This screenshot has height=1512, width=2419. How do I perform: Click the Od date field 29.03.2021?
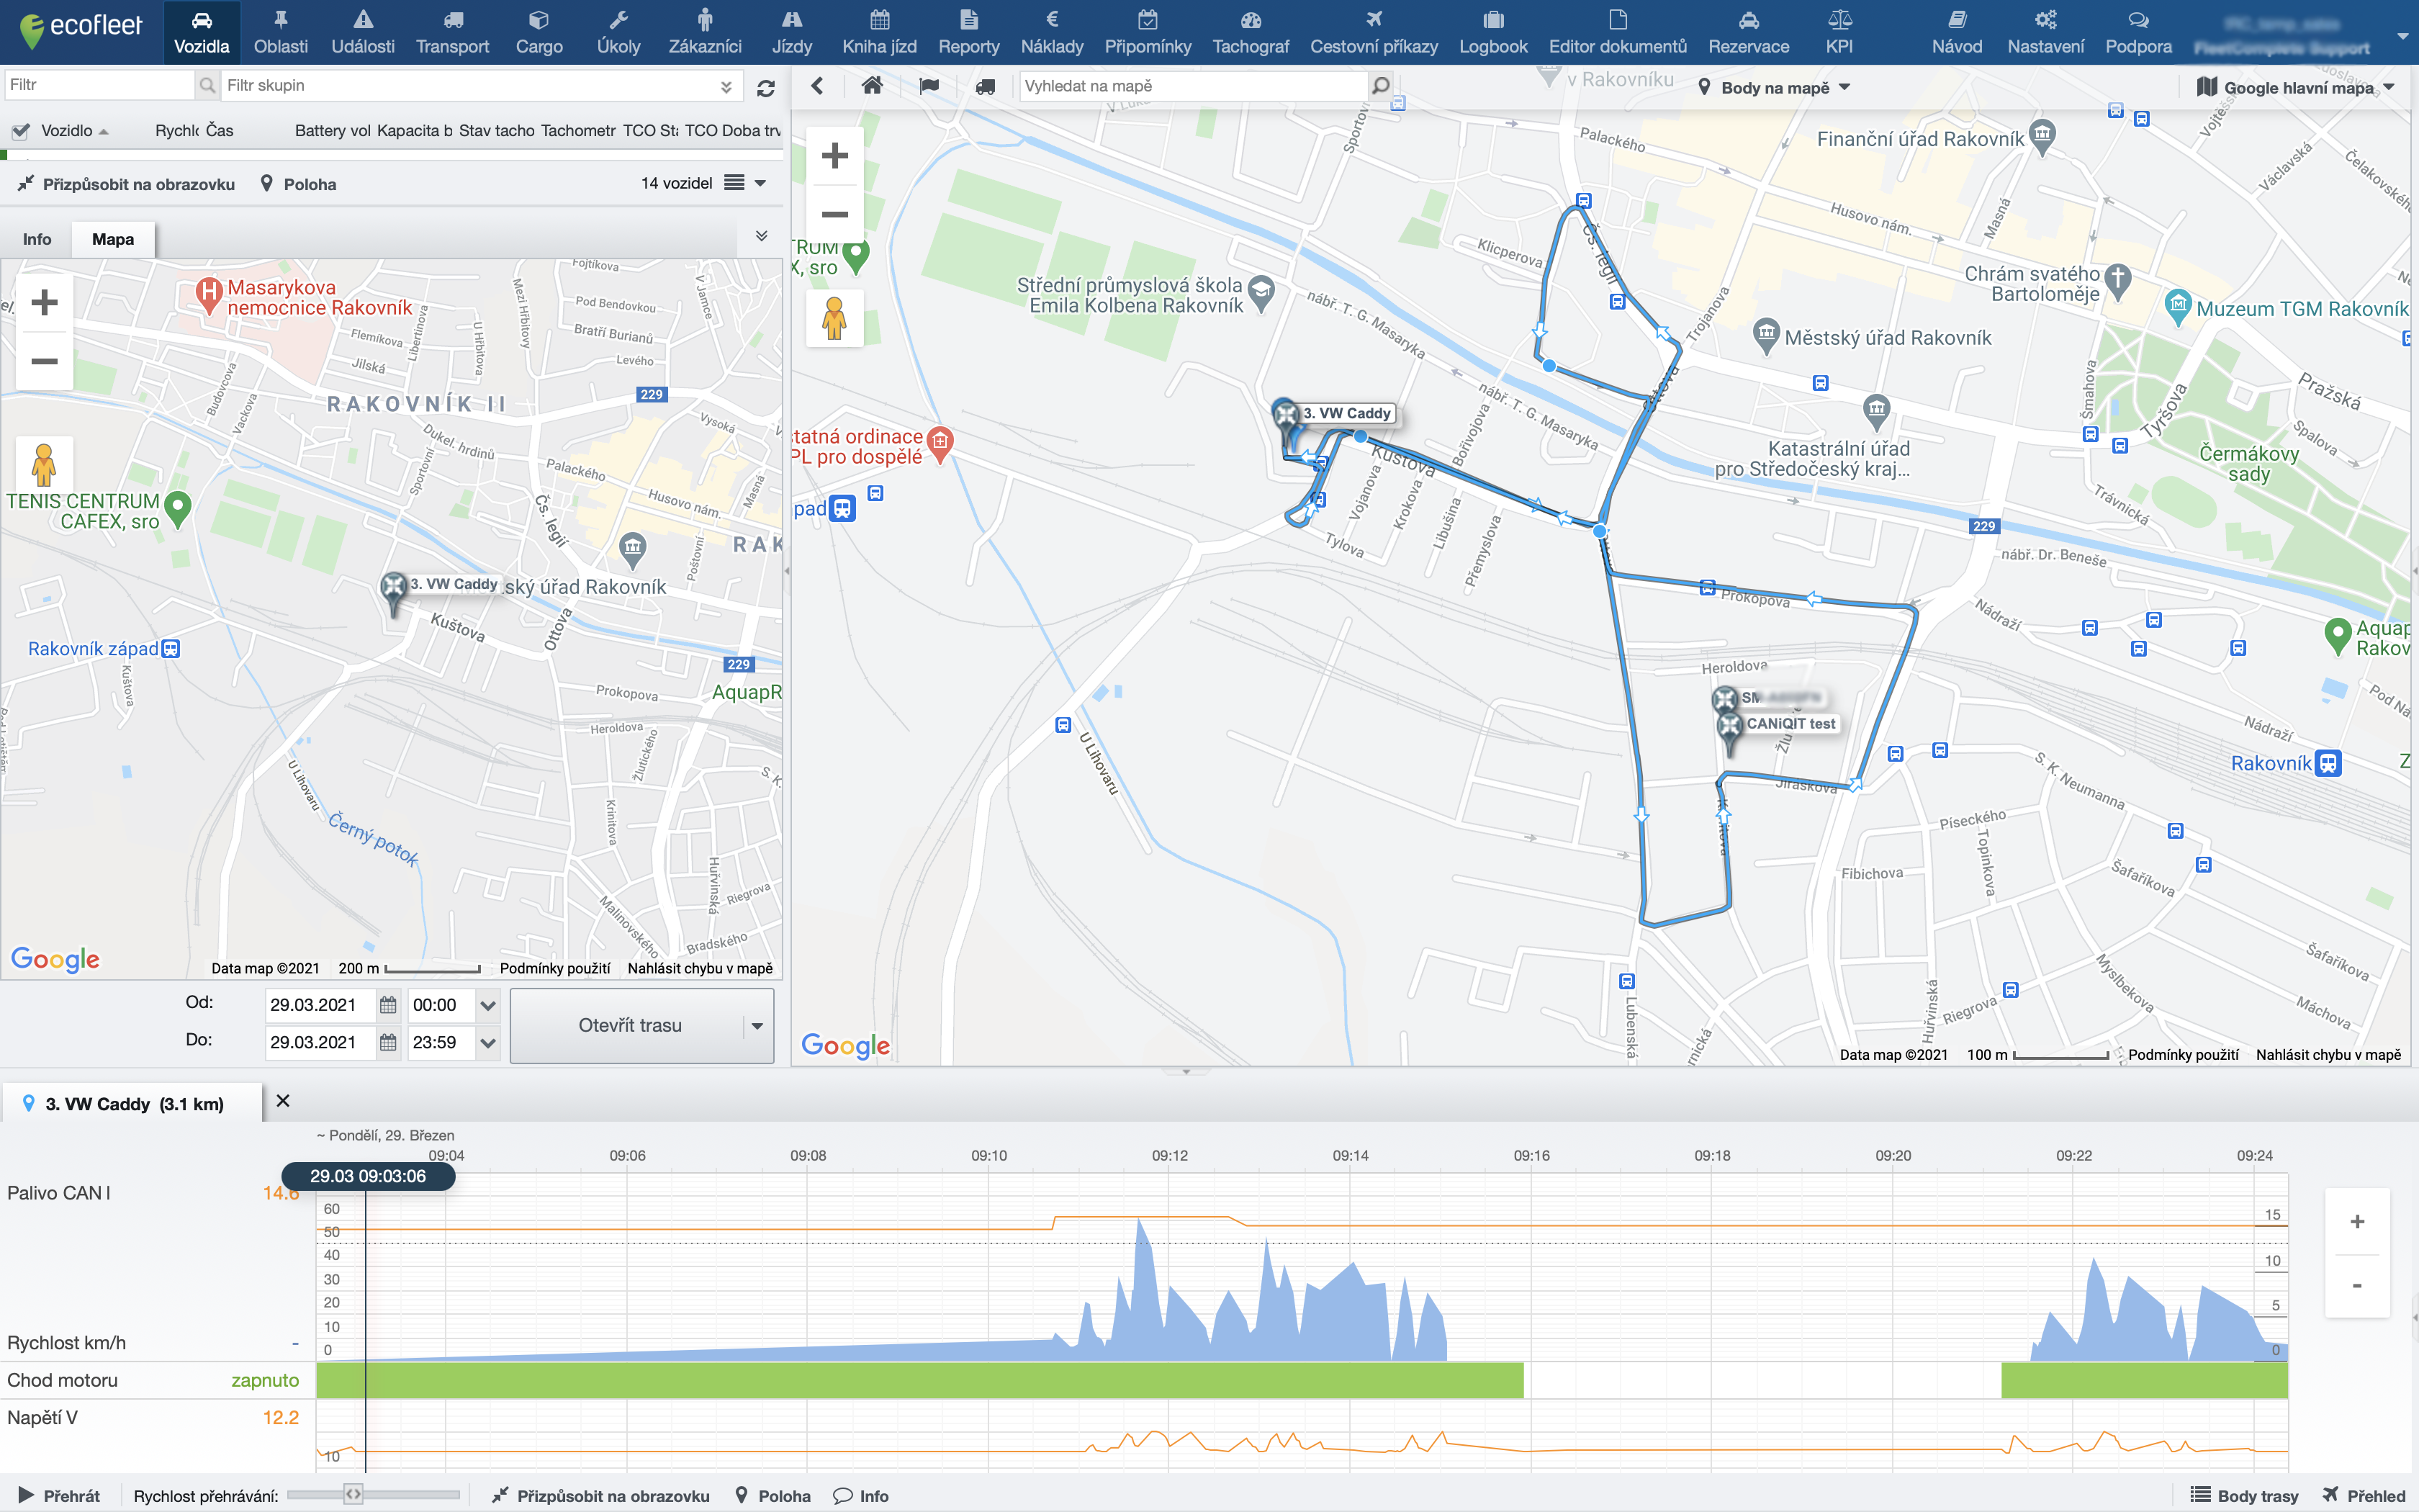[320, 1005]
